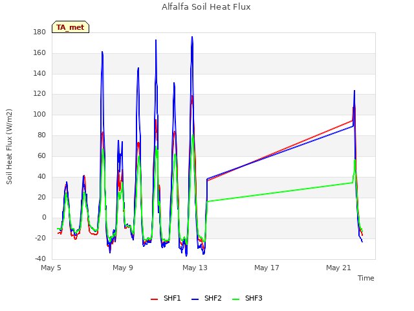Click the 60 y-axis tick label
Screen dimensions: 414x311
point(41,155)
